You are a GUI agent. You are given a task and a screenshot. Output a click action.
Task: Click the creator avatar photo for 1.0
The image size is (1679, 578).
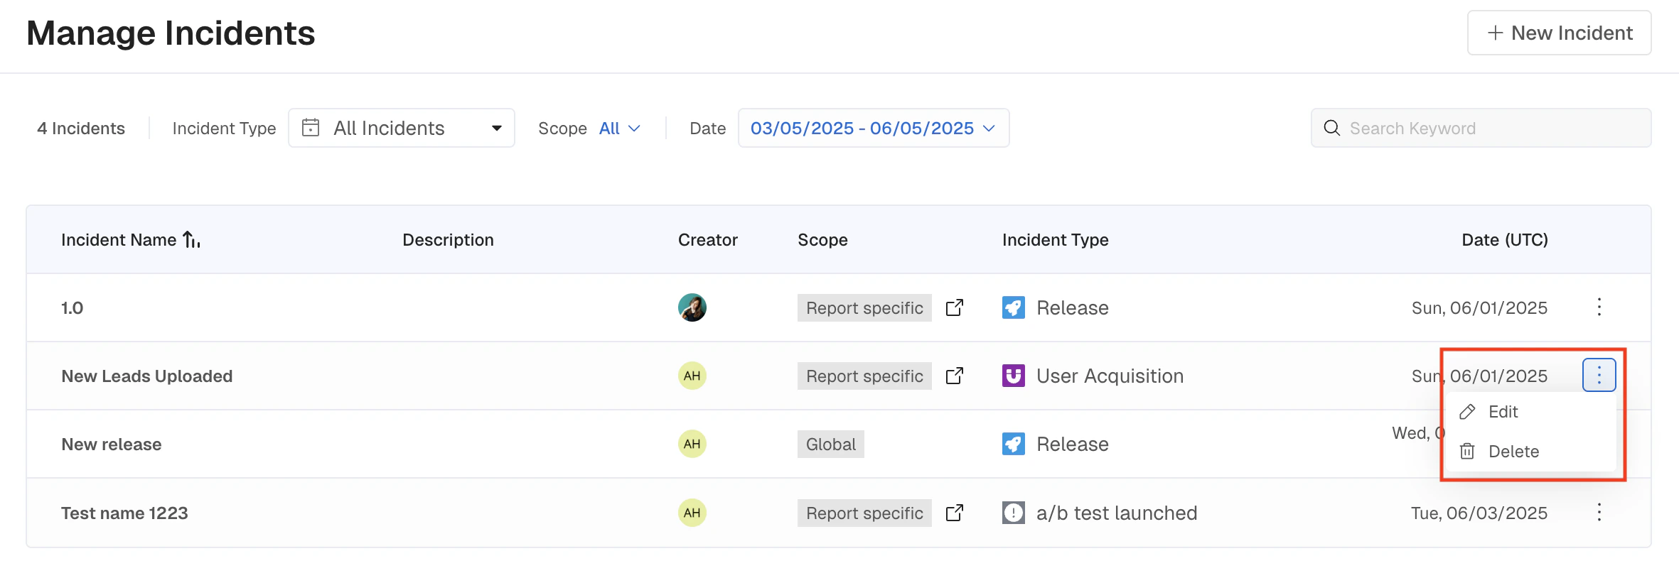click(692, 307)
